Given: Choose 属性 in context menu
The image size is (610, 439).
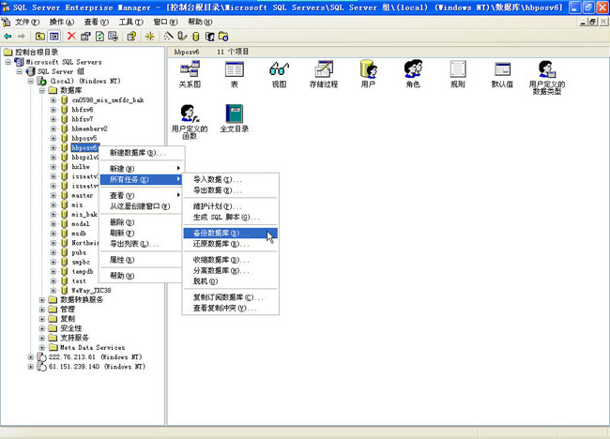Looking at the screenshot, I should click(x=141, y=260).
